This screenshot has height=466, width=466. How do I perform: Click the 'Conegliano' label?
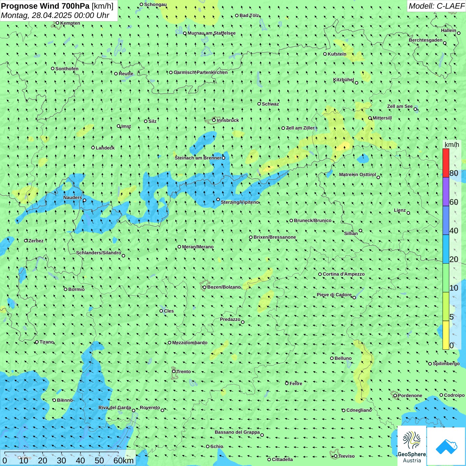[x=359, y=410]
